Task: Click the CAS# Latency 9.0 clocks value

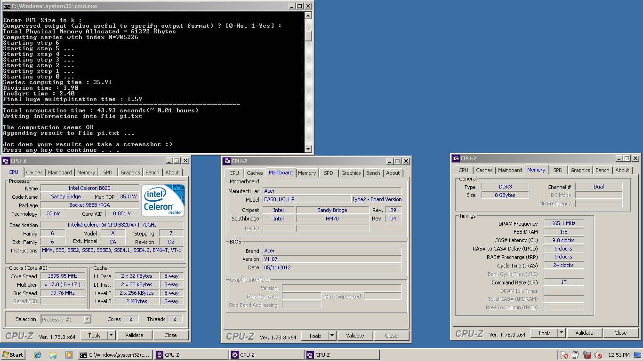Action: point(563,240)
